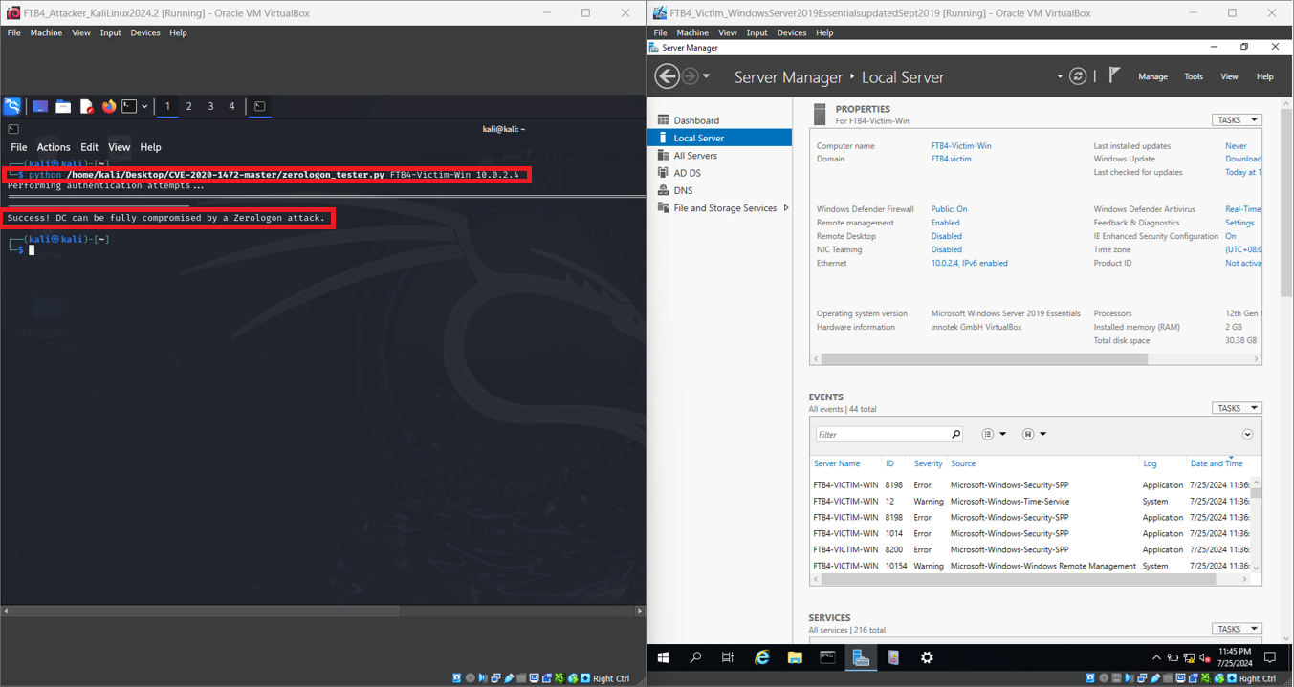Viewport: 1294px width, 687px height.
Task: Click Windows Defender Firewall 'Public: On' link
Action: click(x=949, y=209)
